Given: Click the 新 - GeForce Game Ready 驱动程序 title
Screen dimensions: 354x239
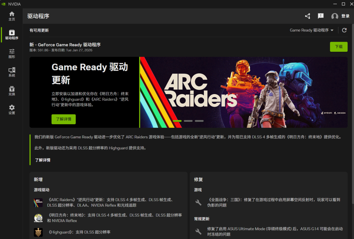Looking at the screenshot, I should point(65,45).
